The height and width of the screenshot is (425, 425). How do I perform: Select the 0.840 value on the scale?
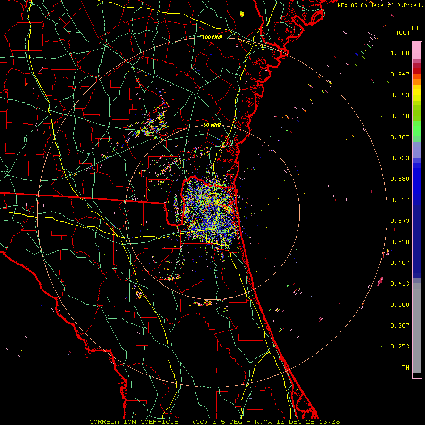point(400,116)
